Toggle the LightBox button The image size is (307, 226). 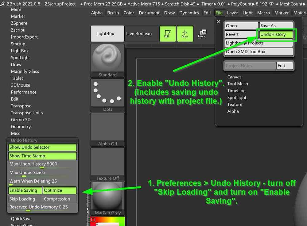(x=107, y=34)
